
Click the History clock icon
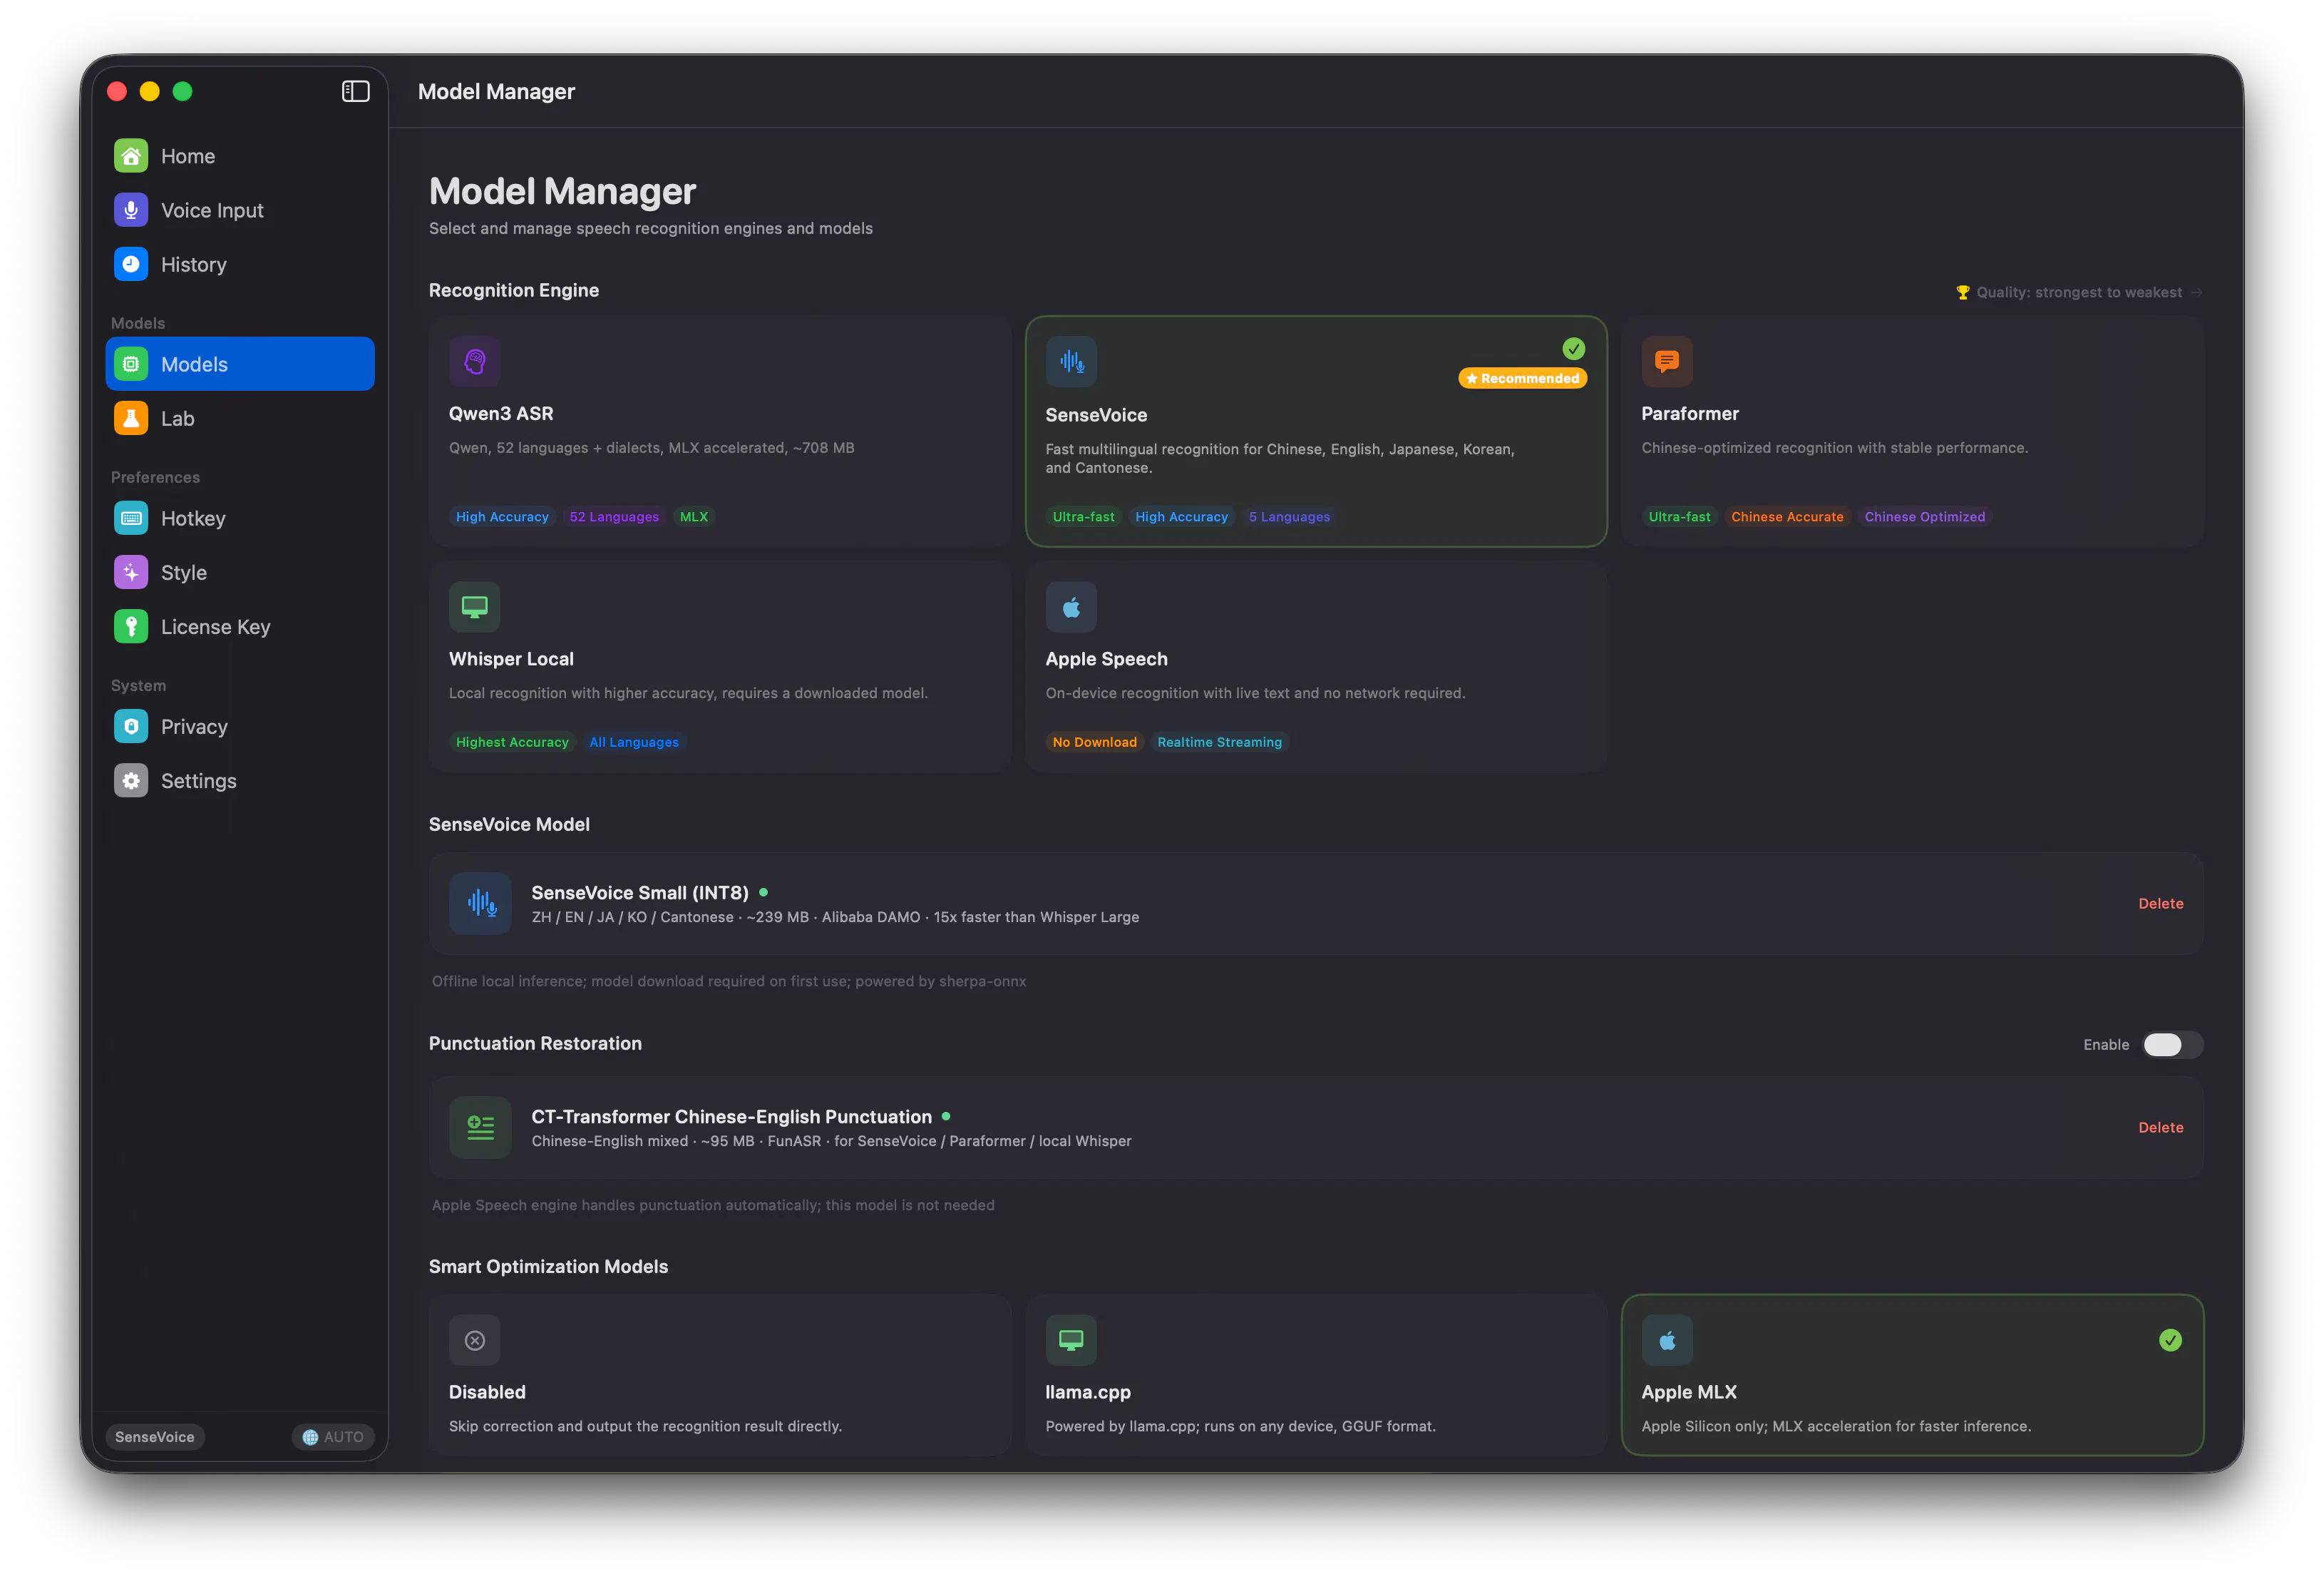(x=131, y=264)
